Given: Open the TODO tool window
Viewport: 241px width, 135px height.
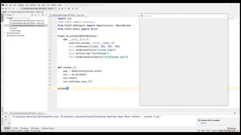Looking at the screenshot, I should tap(15, 128).
